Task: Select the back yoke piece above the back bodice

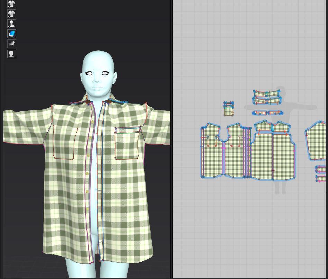Action: point(263,126)
